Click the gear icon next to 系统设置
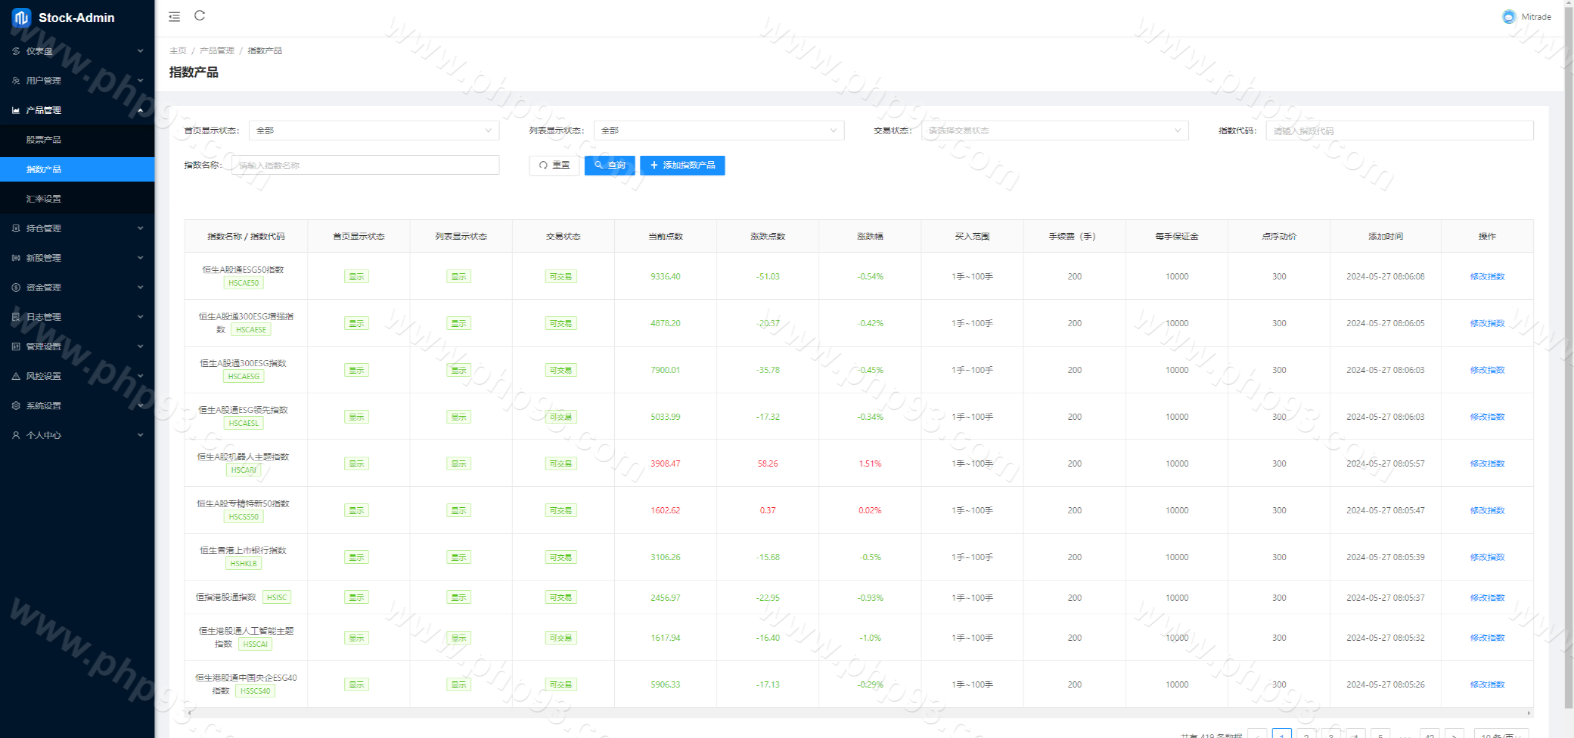This screenshot has height=738, width=1574. 16,406
